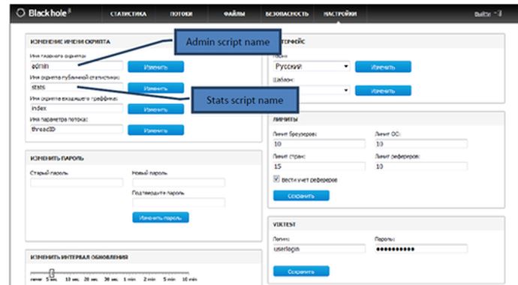Click Сохранить in the limits section
The height and width of the screenshot is (285, 518).
[301, 196]
